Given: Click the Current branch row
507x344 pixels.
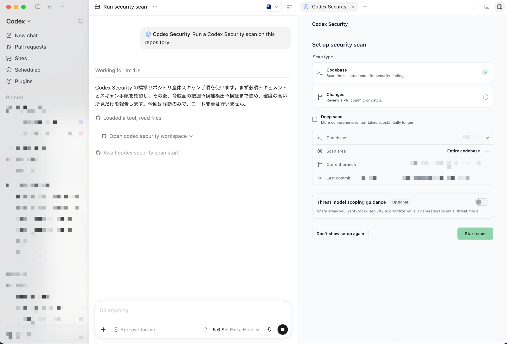Looking at the screenshot, I should (402, 164).
